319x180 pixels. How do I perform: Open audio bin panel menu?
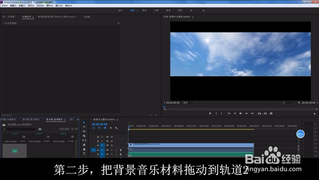pos(65,120)
